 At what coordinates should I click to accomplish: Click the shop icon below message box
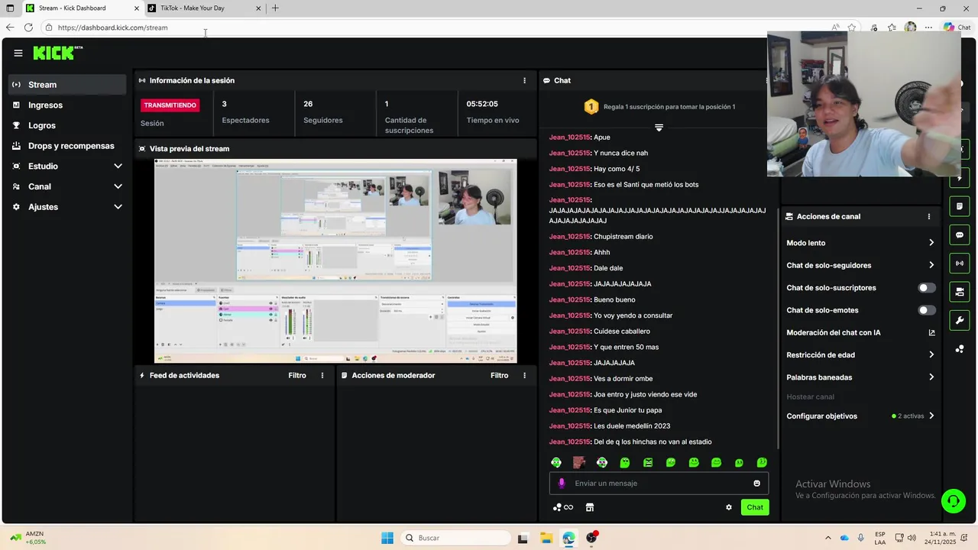pyautogui.click(x=590, y=507)
